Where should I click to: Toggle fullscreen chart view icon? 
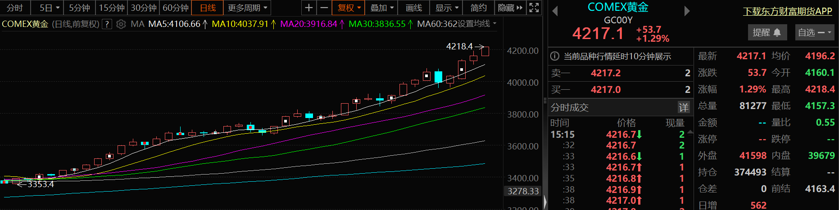(x=534, y=8)
